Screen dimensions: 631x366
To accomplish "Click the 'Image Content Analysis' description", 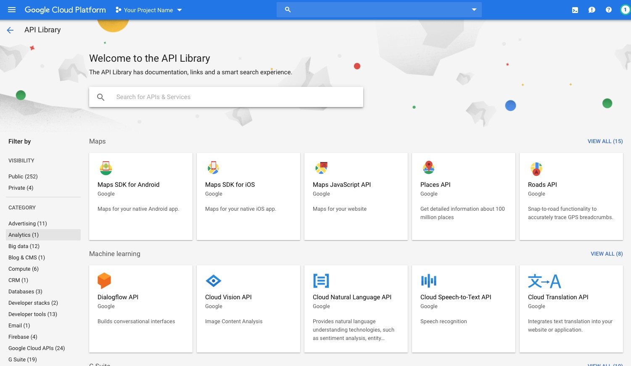I will 234,322.
